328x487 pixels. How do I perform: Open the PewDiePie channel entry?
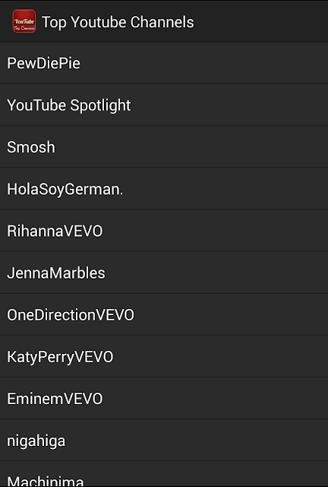coord(164,63)
